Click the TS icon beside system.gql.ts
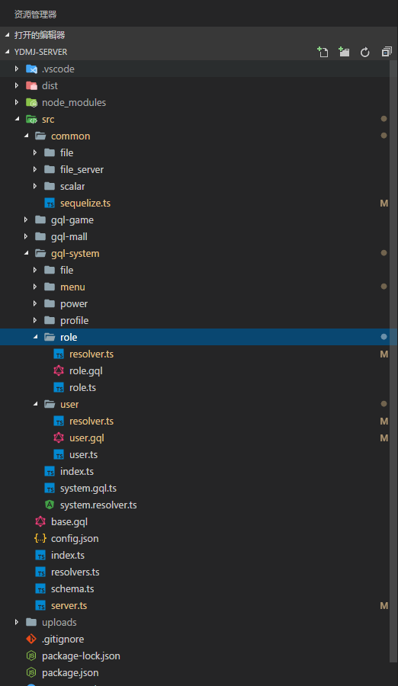Viewport: 398px width, 686px height. pyautogui.click(x=50, y=489)
